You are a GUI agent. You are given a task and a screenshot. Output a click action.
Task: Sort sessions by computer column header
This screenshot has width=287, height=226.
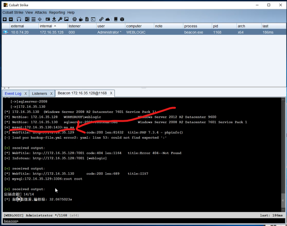click(x=140, y=26)
